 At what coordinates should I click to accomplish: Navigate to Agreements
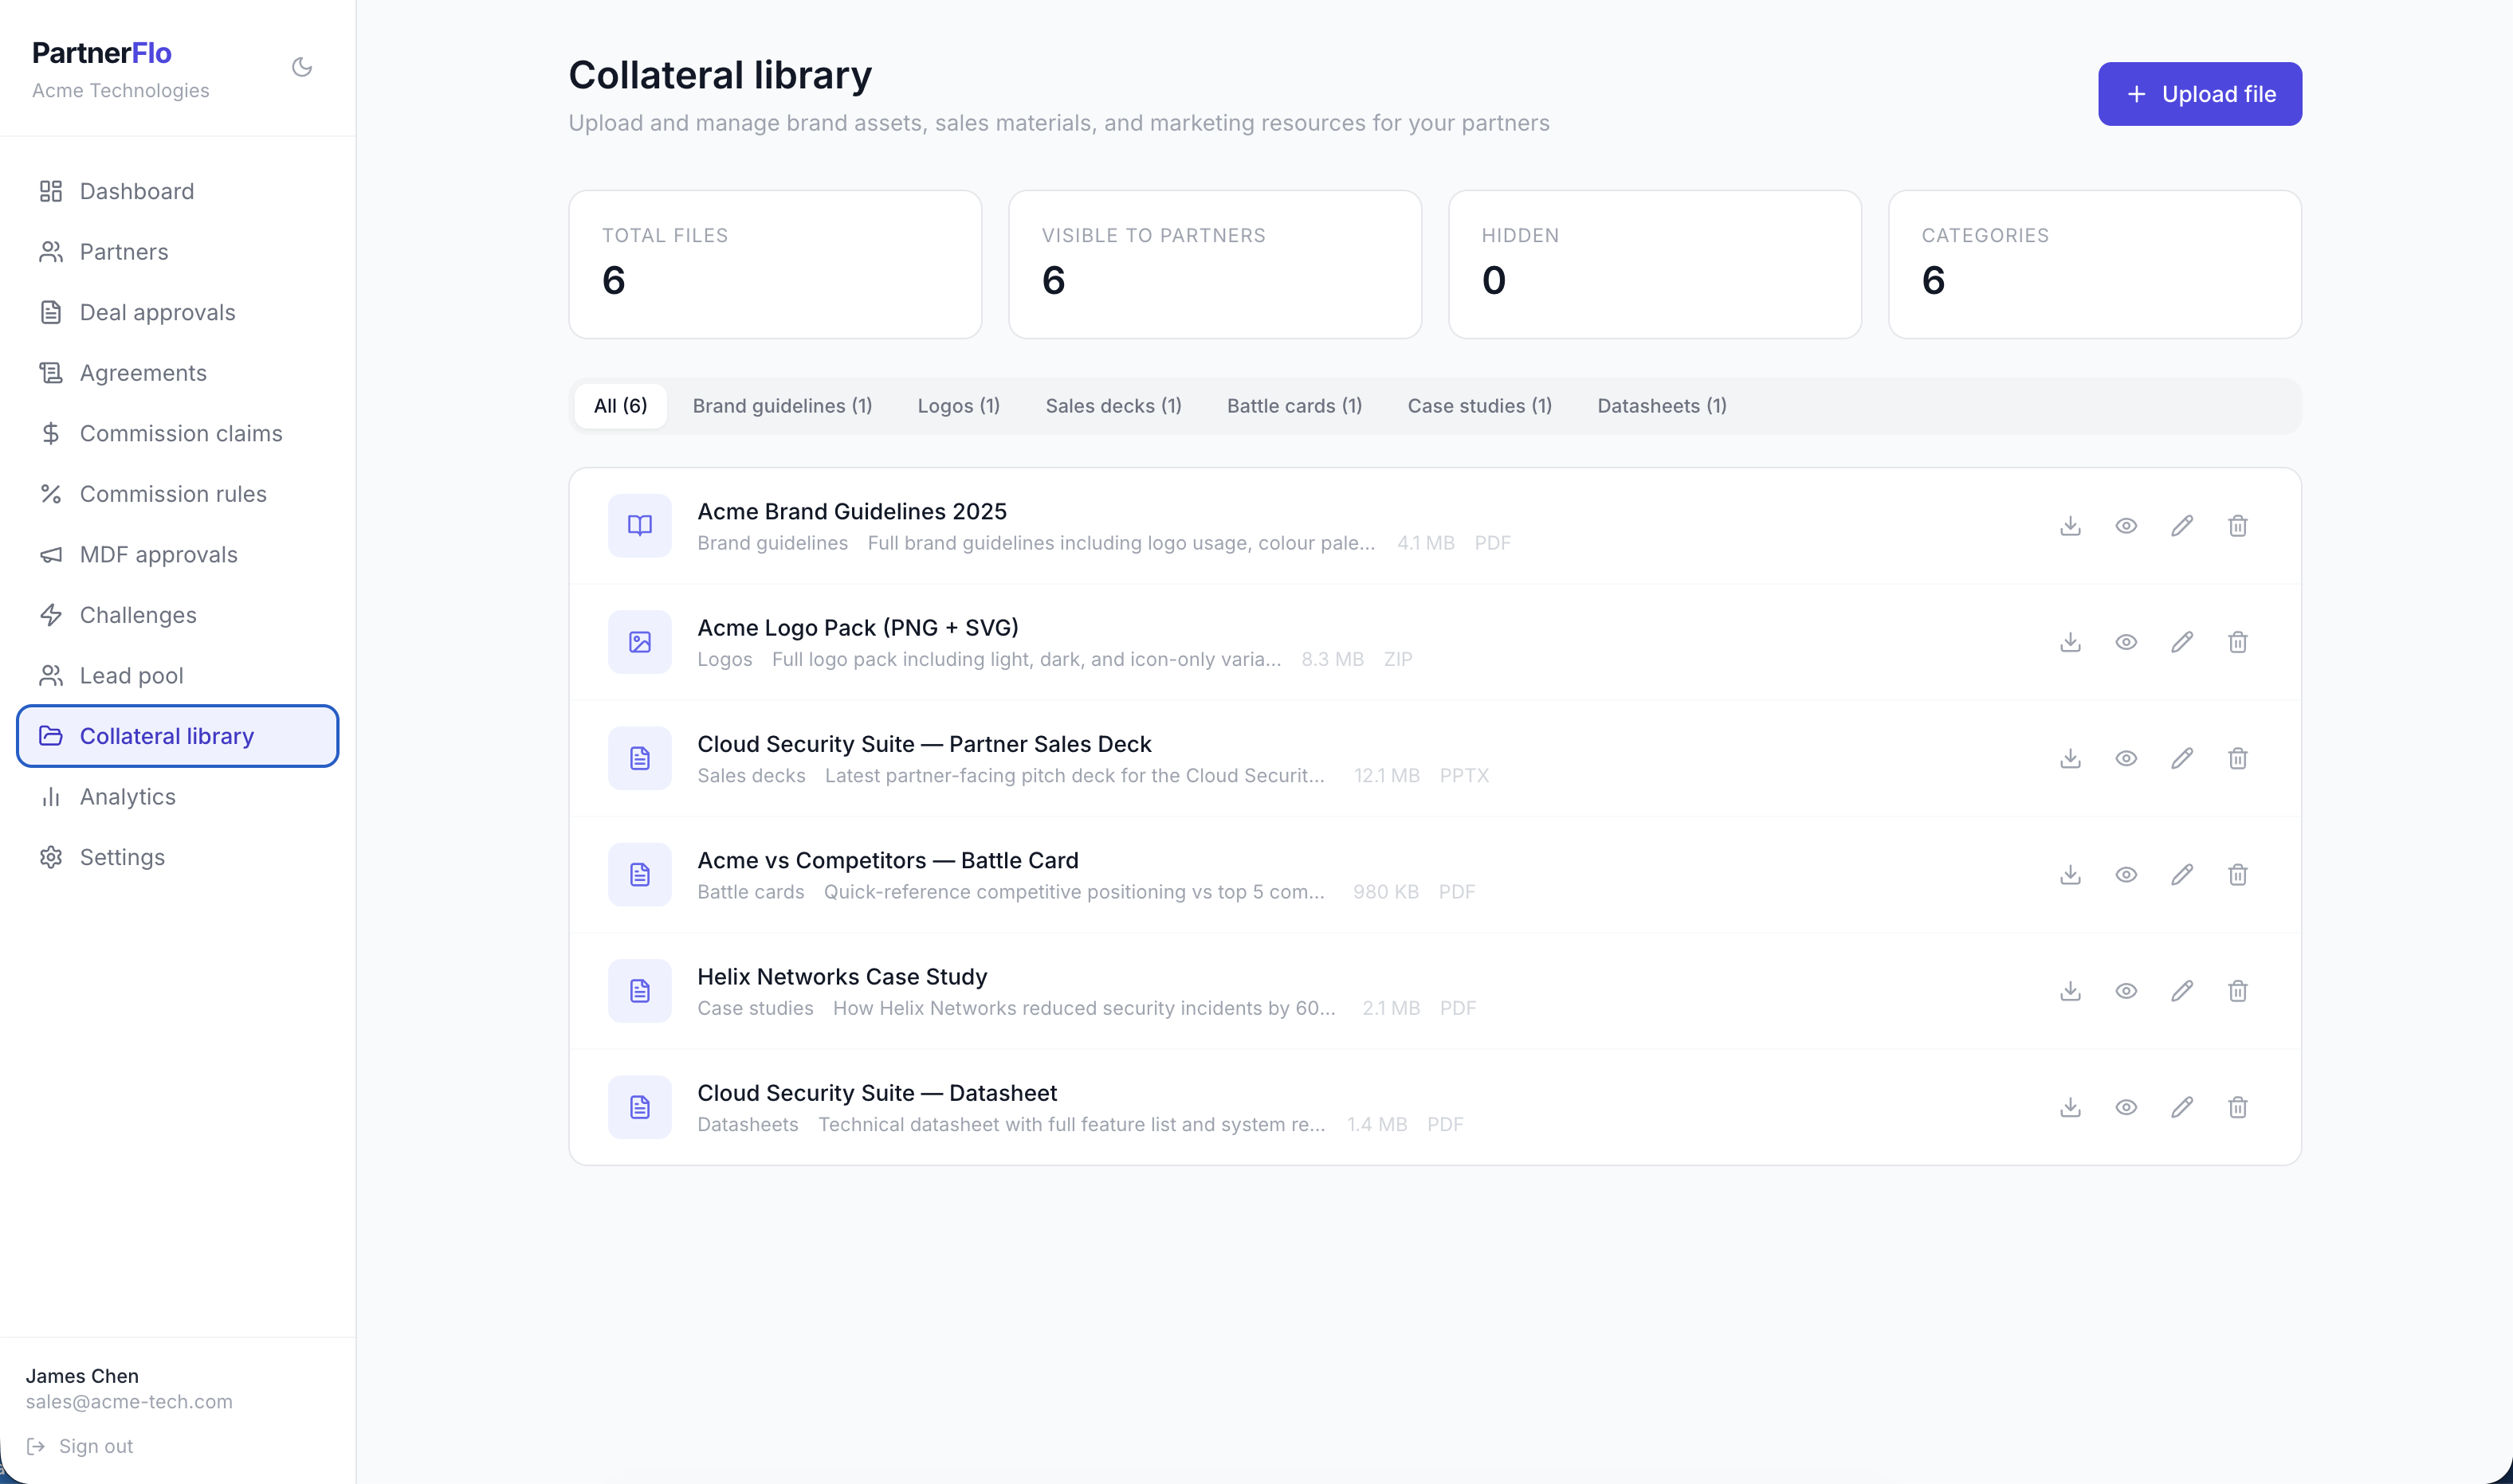(177, 373)
